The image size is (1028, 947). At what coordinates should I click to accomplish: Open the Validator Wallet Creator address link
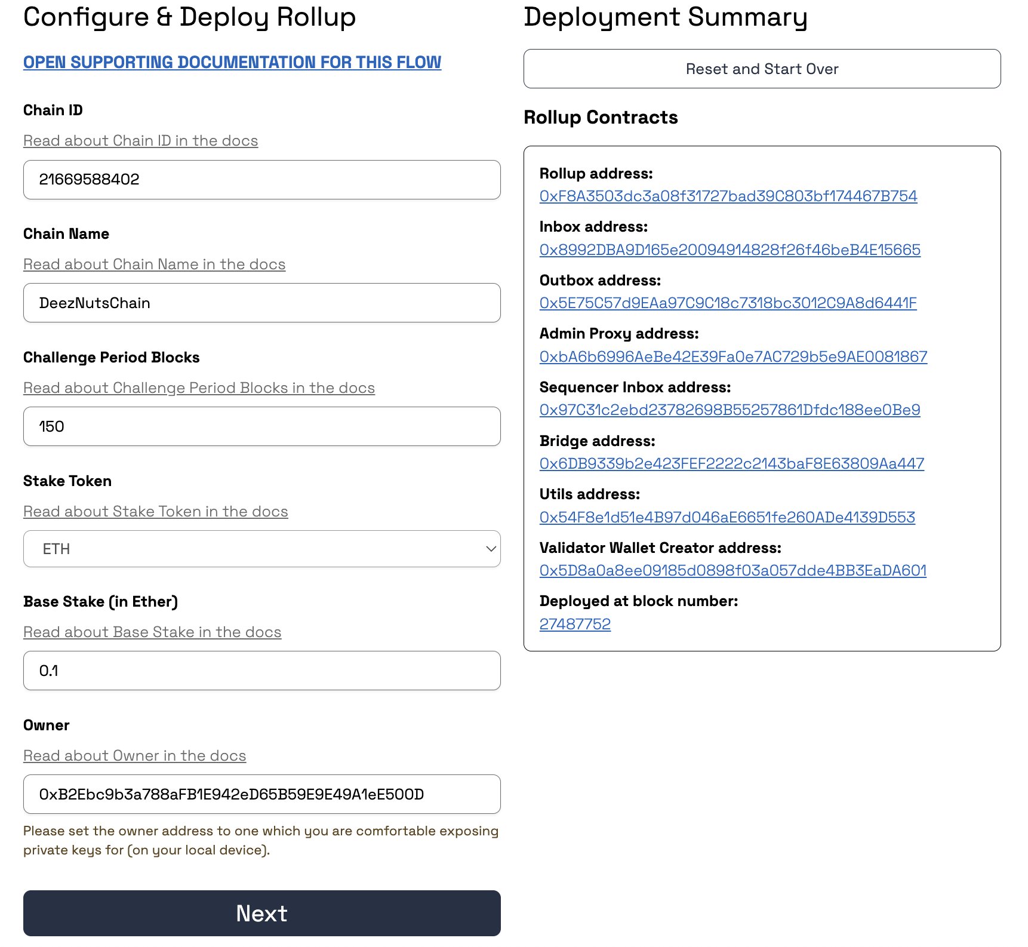click(732, 570)
